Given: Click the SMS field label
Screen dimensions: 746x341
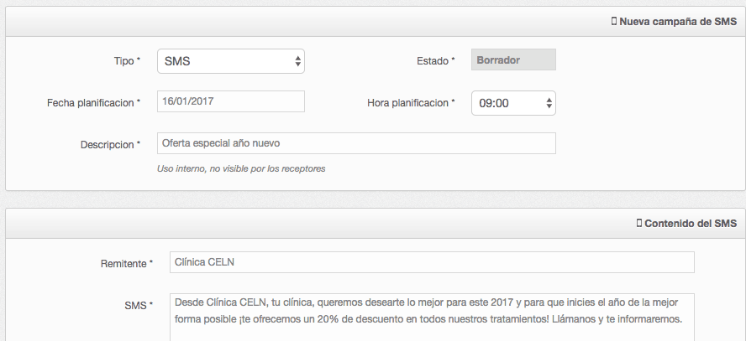Looking at the screenshot, I should coord(139,306).
